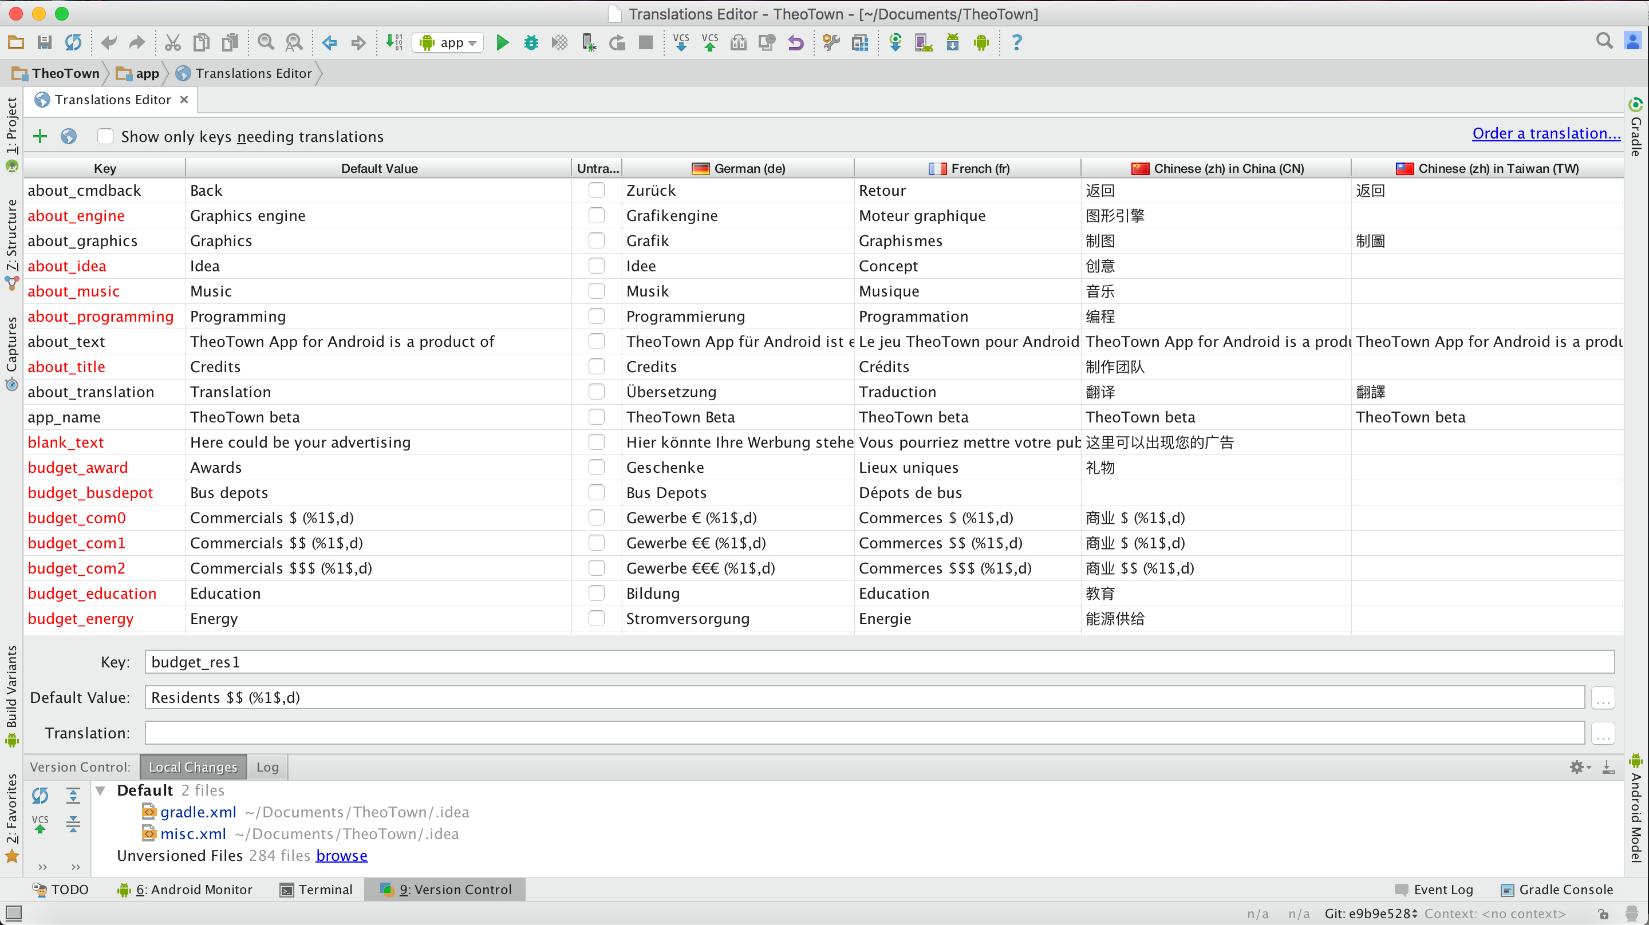Switch to the Log tab
1649x925 pixels.
point(267,767)
